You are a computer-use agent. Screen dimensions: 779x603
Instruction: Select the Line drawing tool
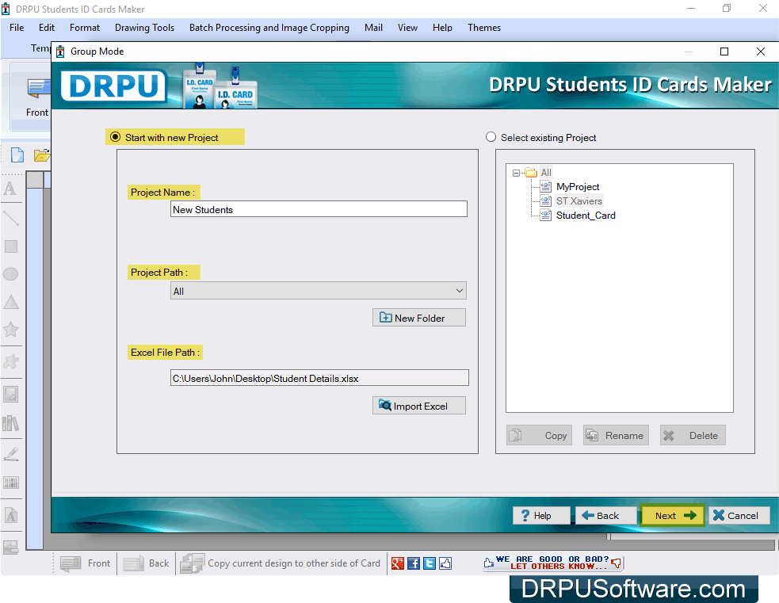pyautogui.click(x=10, y=217)
